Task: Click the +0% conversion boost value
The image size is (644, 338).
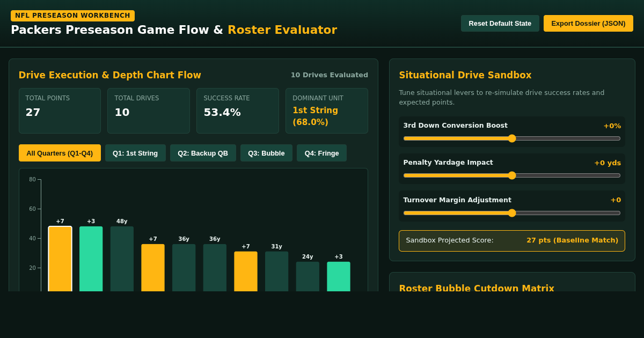Action: click(612, 126)
